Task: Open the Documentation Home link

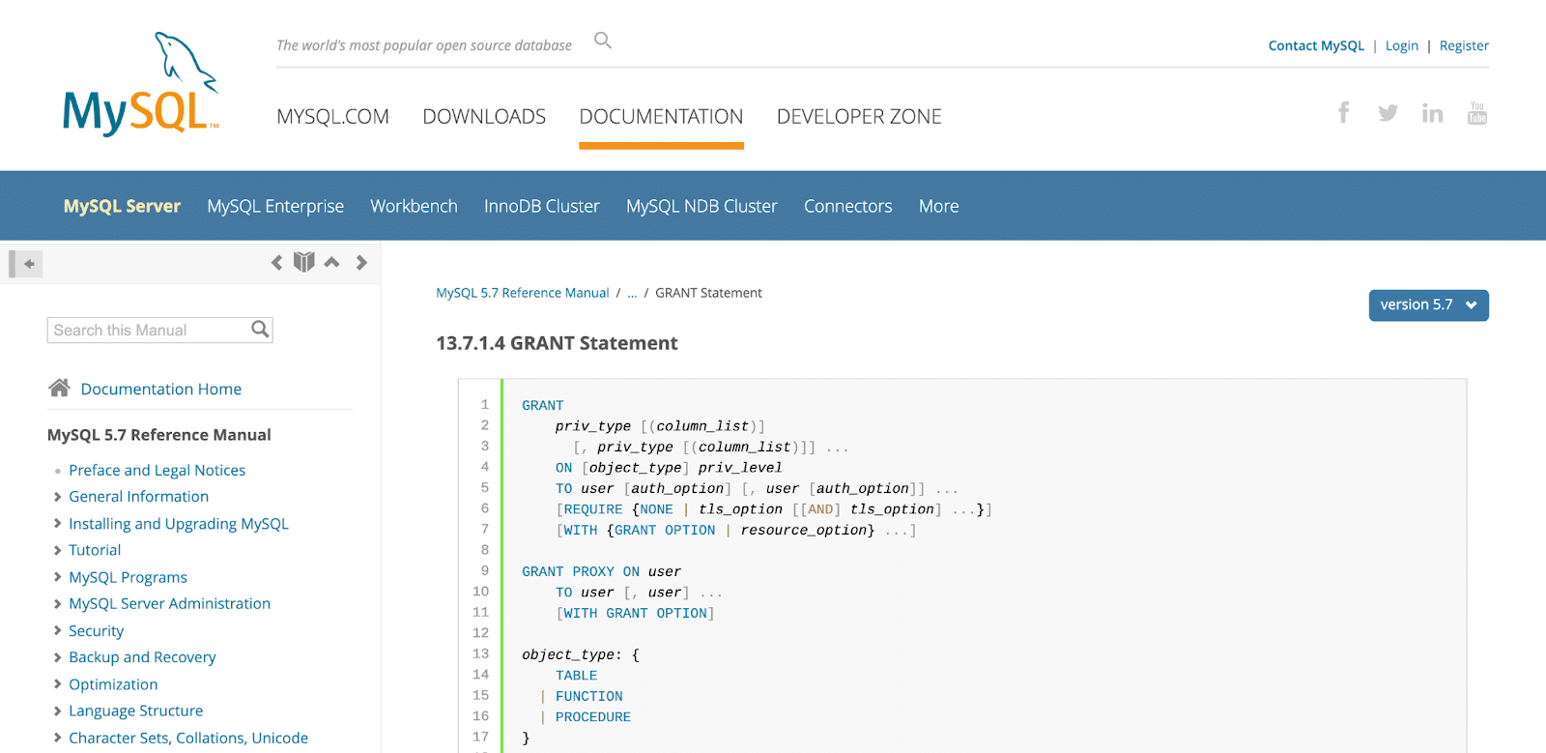Action: (x=160, y=389)
